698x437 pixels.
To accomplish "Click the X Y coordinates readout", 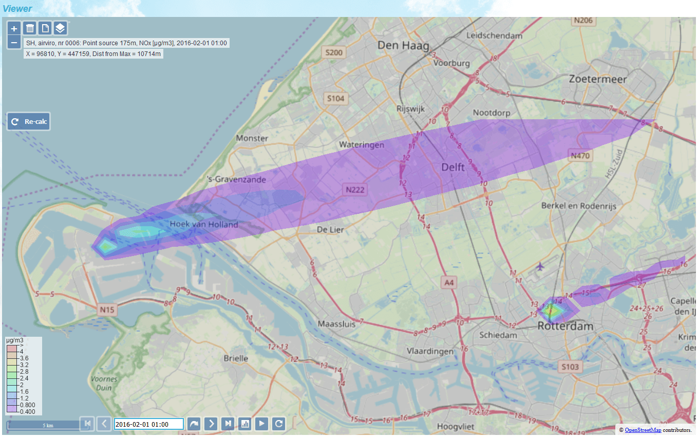I will tap(93, 53).
